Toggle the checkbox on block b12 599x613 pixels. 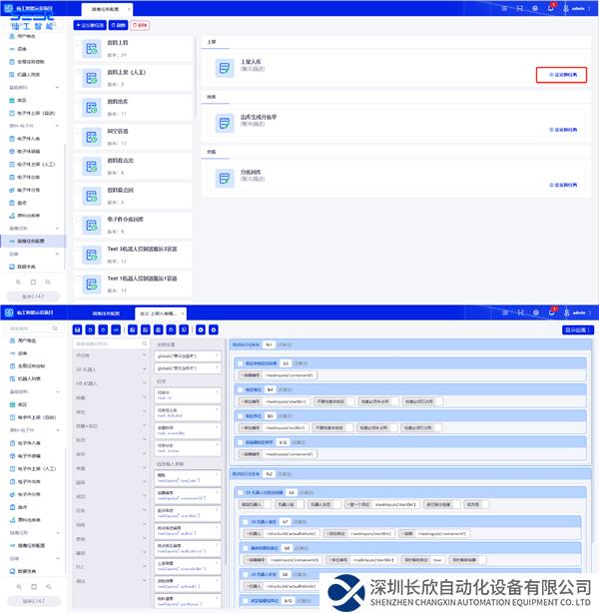tap(240, 441)
